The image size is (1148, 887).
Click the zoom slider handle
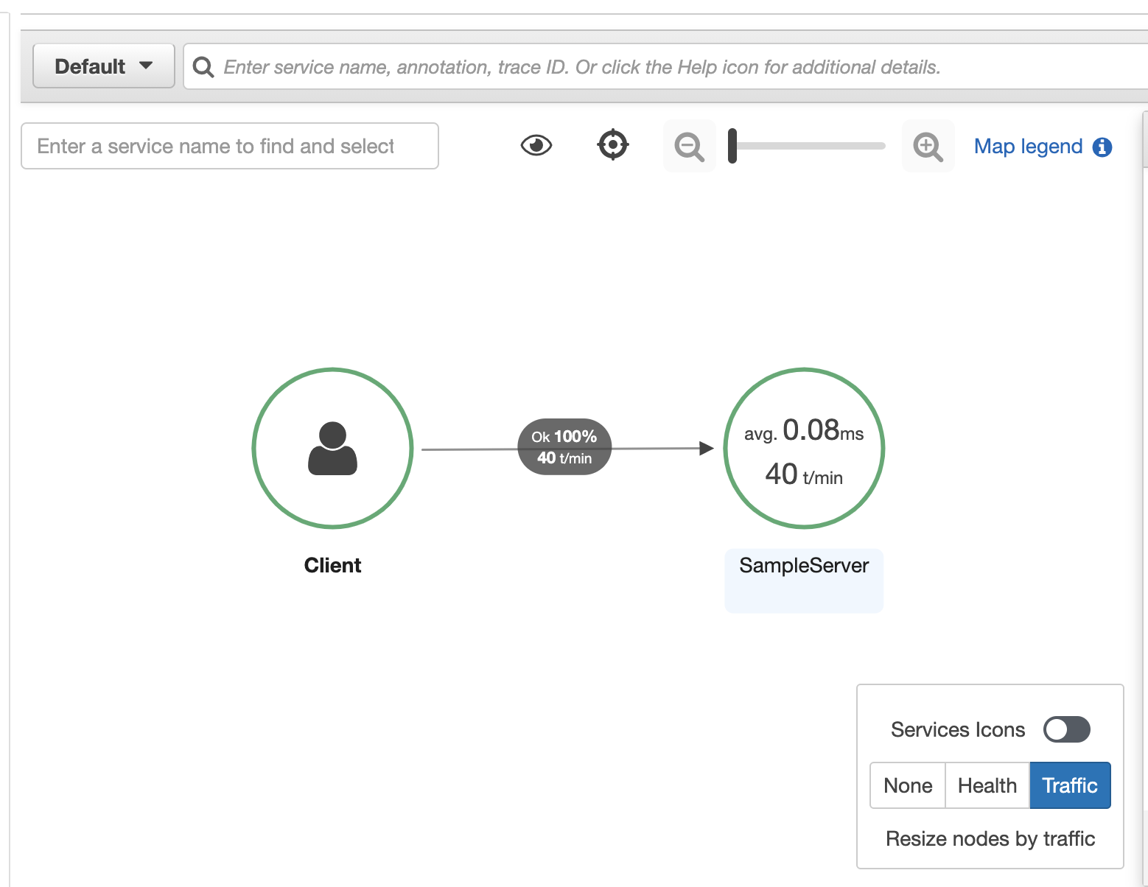tap(732, 146)
